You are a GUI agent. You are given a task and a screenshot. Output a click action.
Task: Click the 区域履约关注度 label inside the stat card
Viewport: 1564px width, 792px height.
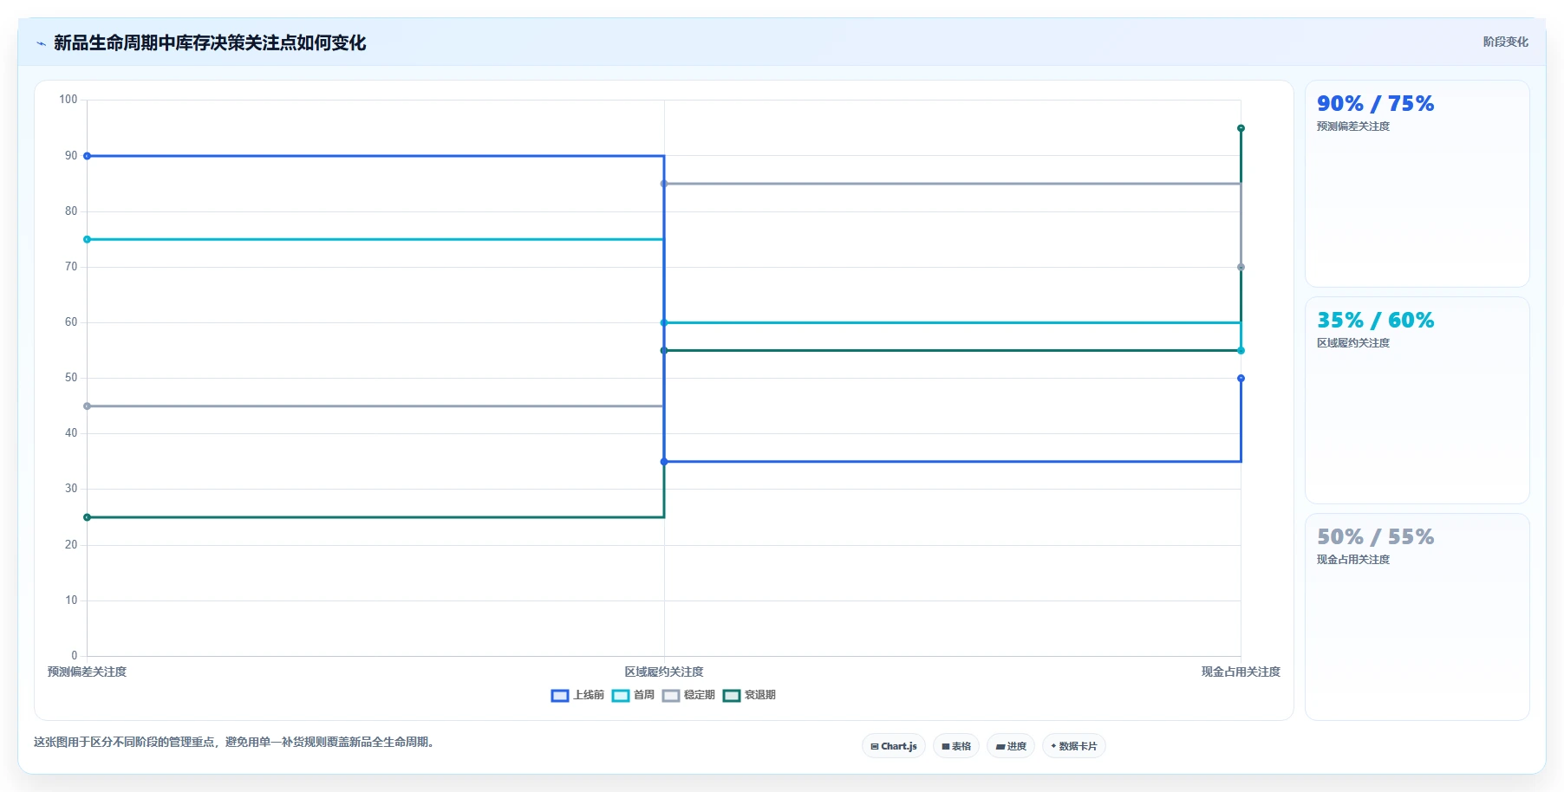(1352, 343)
